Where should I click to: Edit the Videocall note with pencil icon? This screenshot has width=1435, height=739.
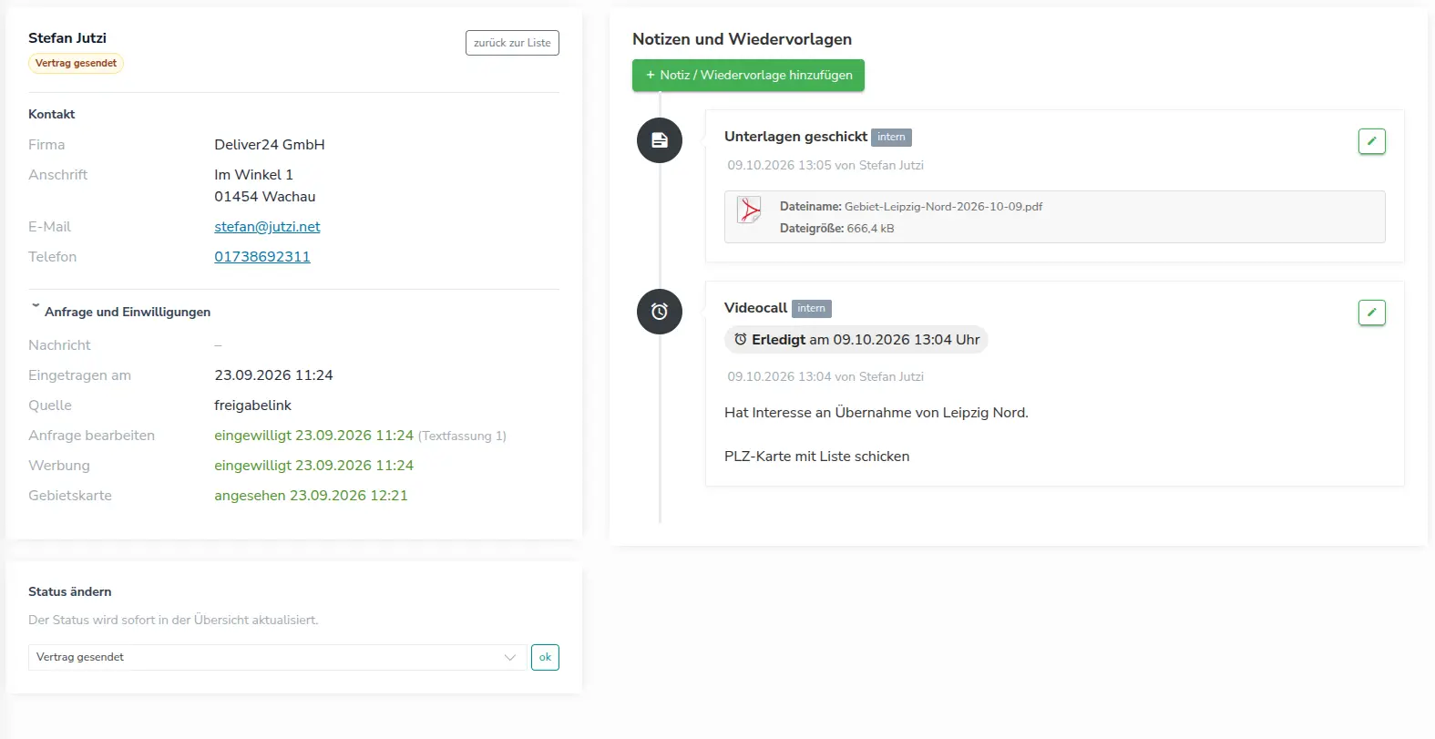pyautogui.click(x=1371, y=313)
